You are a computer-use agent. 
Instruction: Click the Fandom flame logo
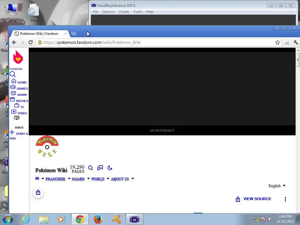pyautogui.click(x=18, y=57)
